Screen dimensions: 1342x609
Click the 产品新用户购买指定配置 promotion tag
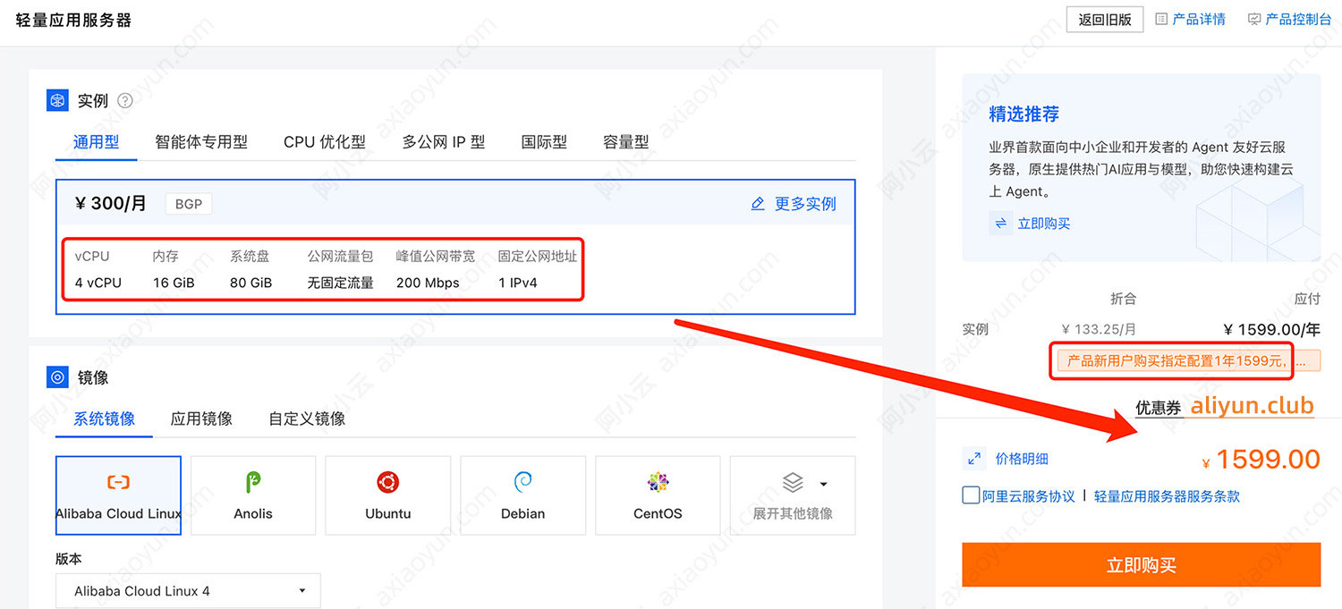1189,361
